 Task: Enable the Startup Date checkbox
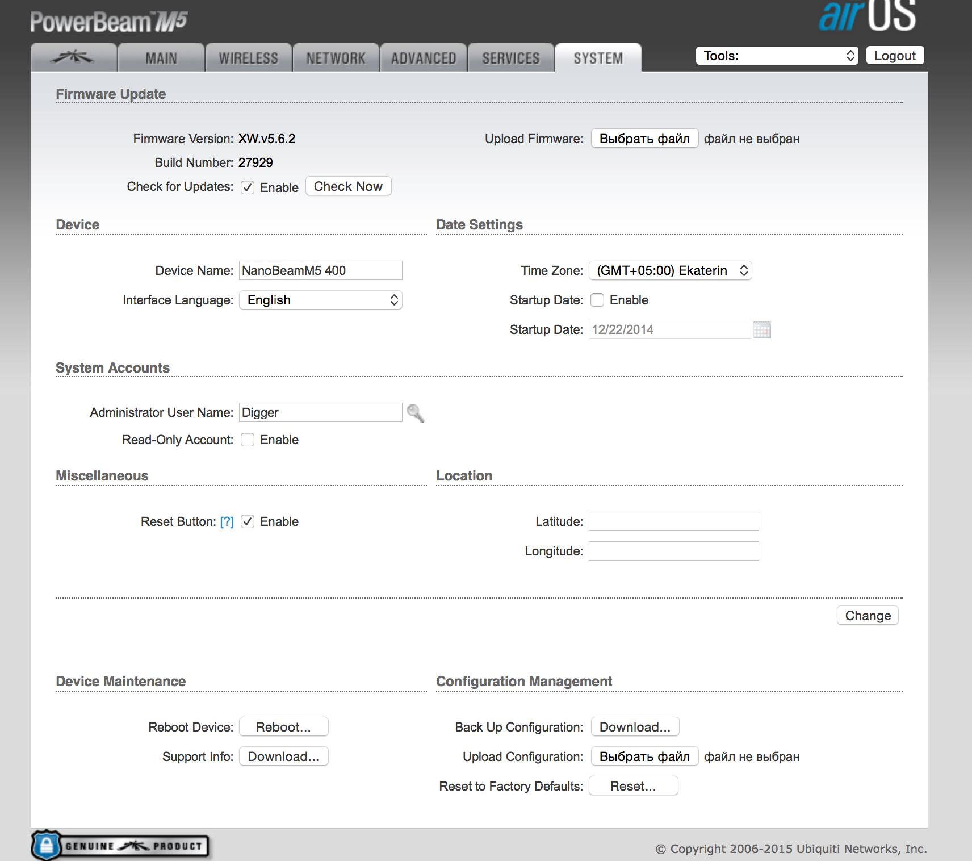(597, 300)
